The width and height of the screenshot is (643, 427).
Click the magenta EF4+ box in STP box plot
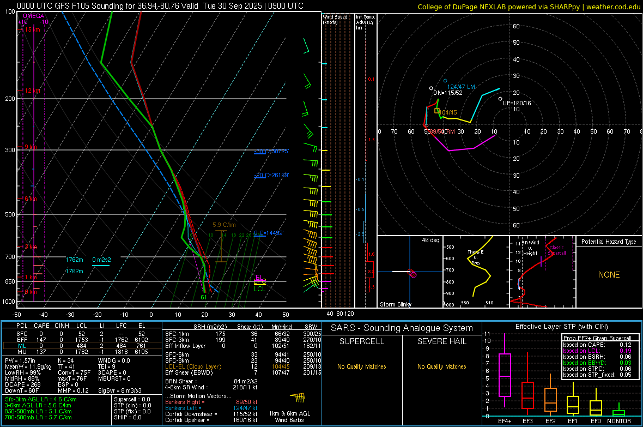505,375
